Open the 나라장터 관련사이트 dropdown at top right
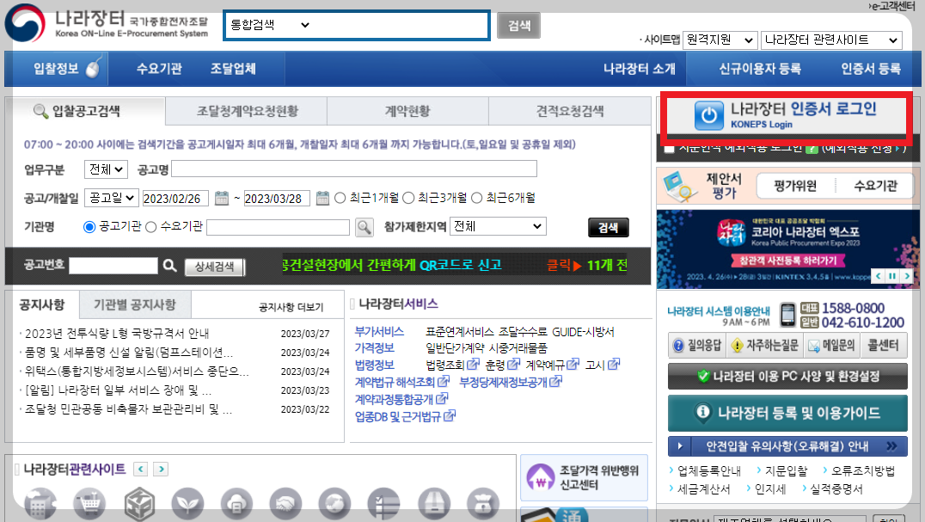This screenshot has width=925, height=522. pyautogui.click(x=831, y=40)
